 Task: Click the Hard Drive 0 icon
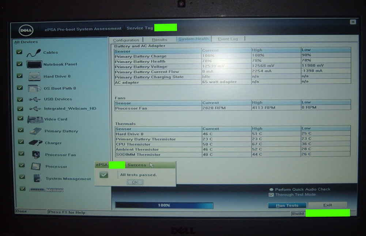34,76
